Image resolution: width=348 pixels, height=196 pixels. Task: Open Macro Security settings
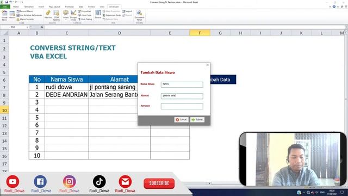[x=26, y=20]
